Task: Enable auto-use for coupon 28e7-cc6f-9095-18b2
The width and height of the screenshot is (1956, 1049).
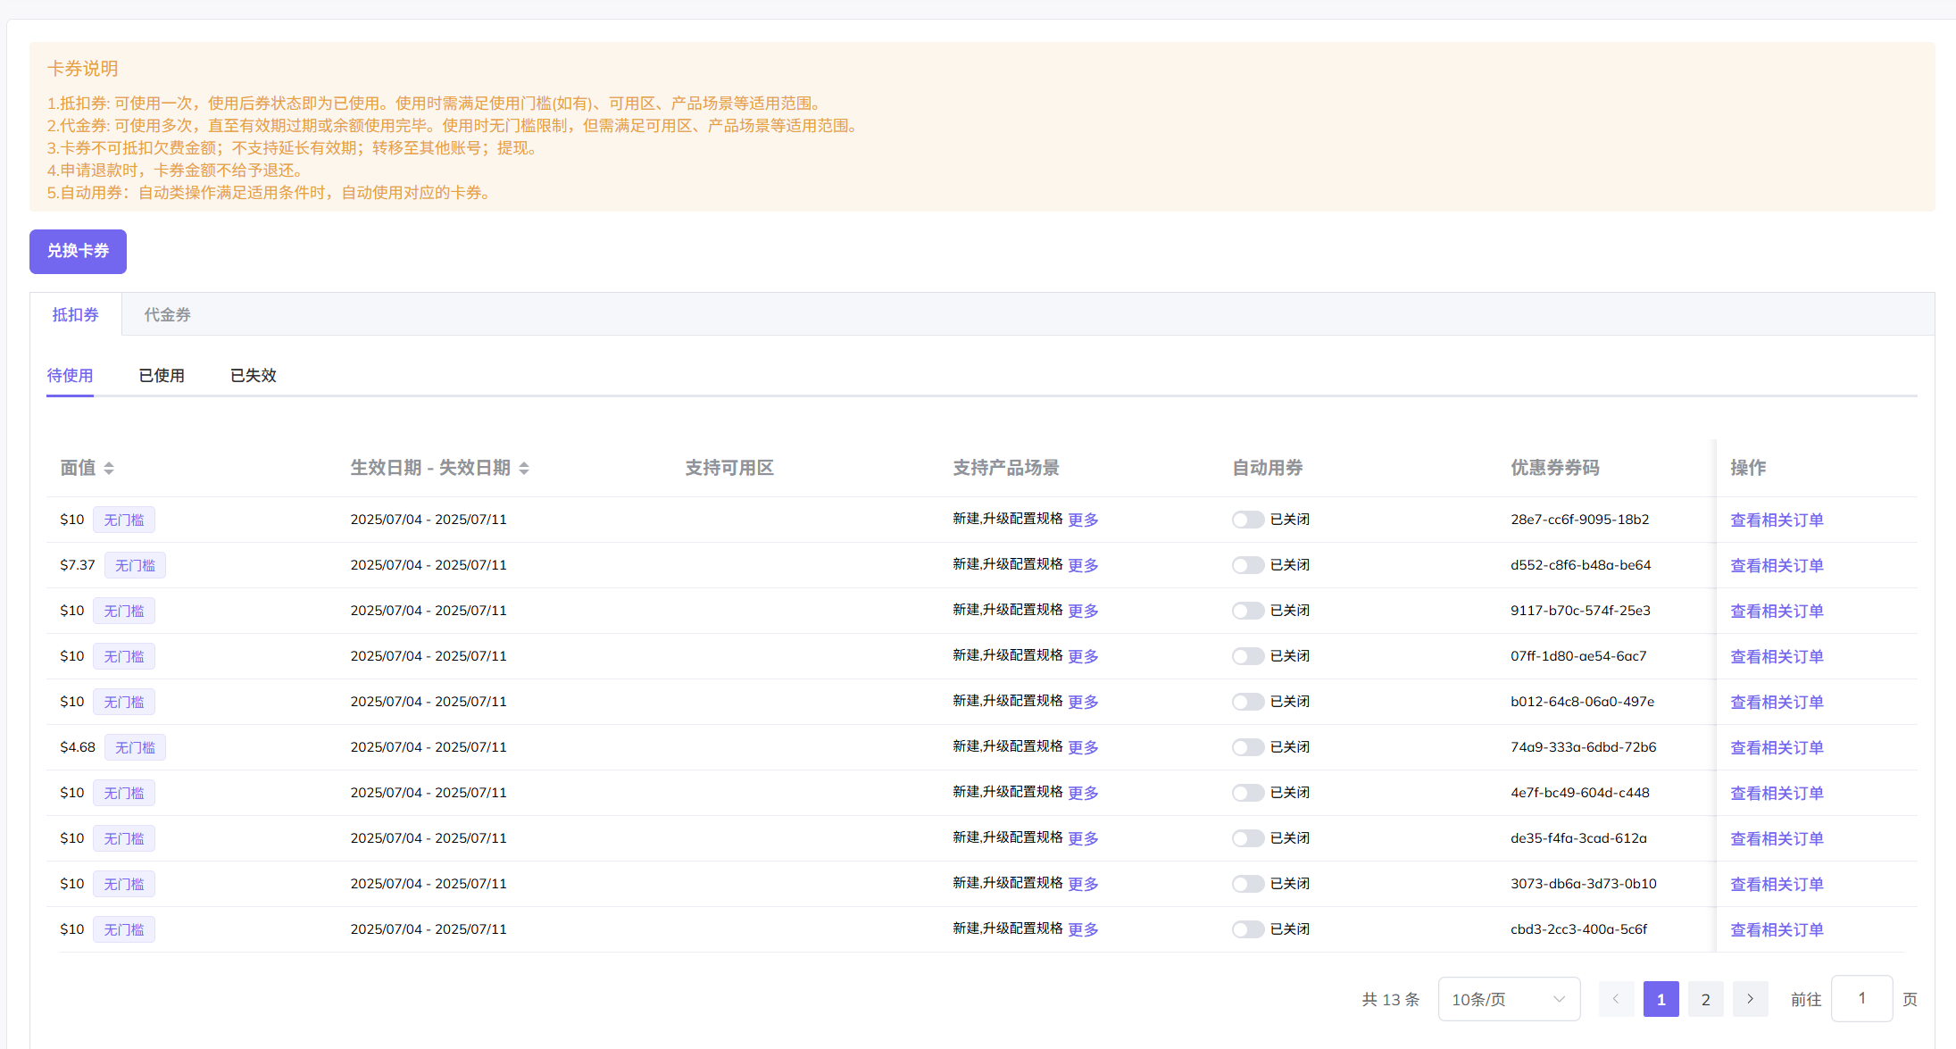Action: [x=1247, y=520]
